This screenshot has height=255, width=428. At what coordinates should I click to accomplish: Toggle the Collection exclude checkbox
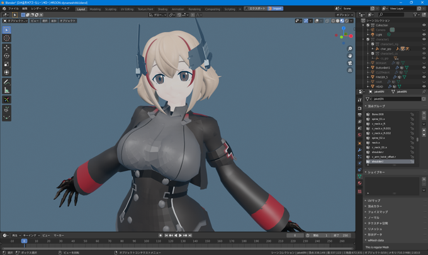[x=368, y=25]
